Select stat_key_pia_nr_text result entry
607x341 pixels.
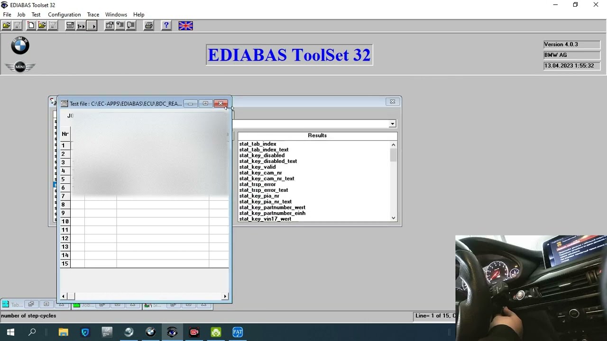tap(265, 202)
